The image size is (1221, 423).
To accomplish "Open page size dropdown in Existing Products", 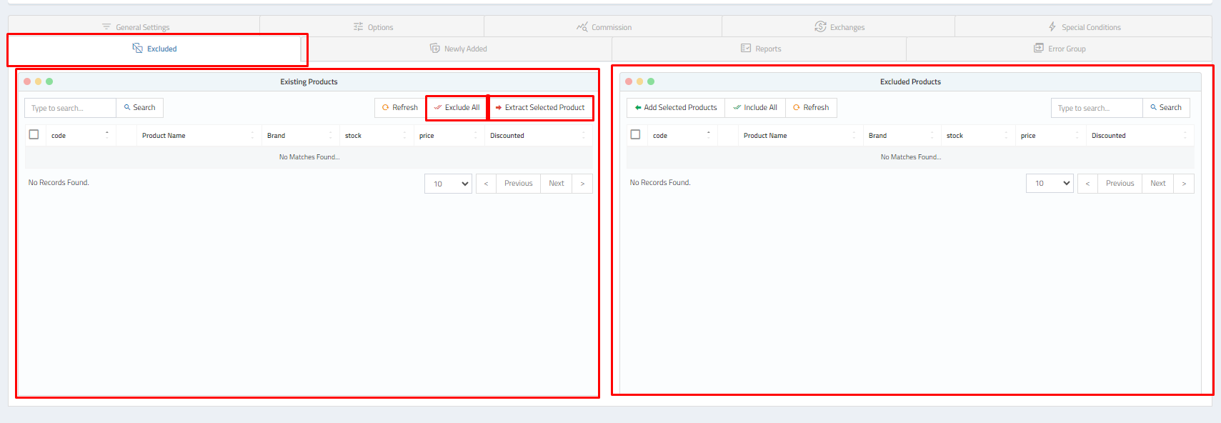I will [x=448, y=184].
